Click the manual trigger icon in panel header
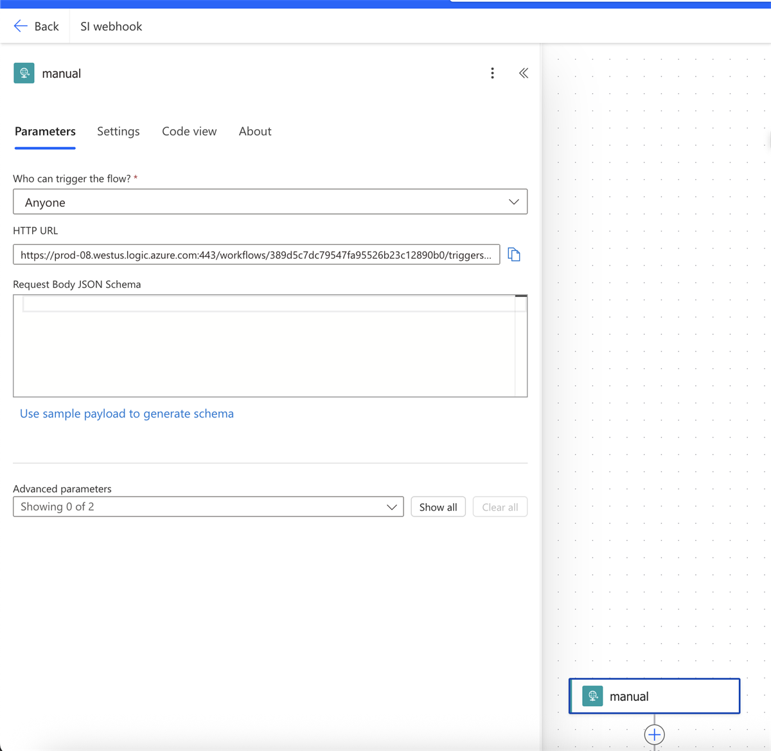Image resolution: width=771 pixels, height=751 pixels. tap(24, 73)
